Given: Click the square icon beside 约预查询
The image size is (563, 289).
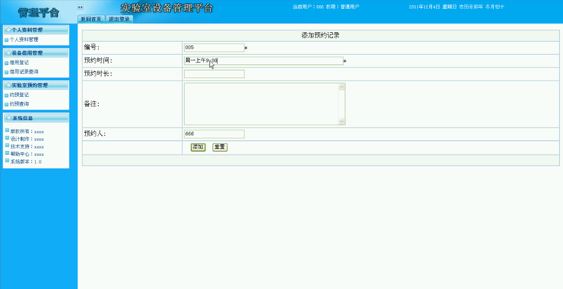Looking at the screenshot, I should (6, 104).
